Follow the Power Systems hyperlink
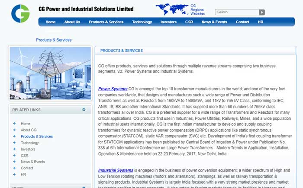 pyautogui.click(x=113, y=89)
